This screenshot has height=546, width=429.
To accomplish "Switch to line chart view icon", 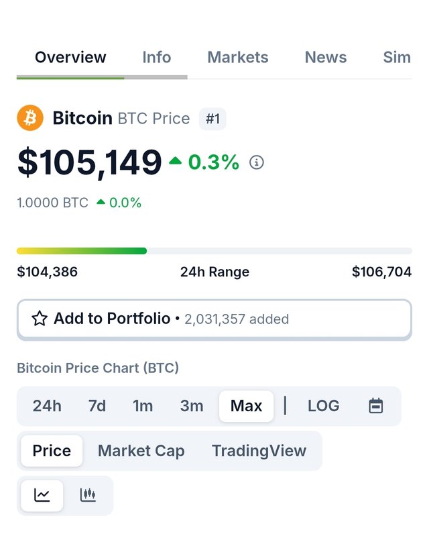I will (42, 495).
